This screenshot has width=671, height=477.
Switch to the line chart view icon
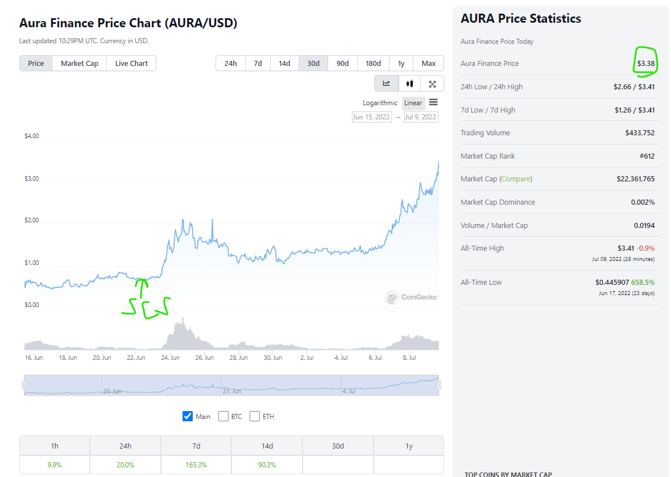coord(387,84)
